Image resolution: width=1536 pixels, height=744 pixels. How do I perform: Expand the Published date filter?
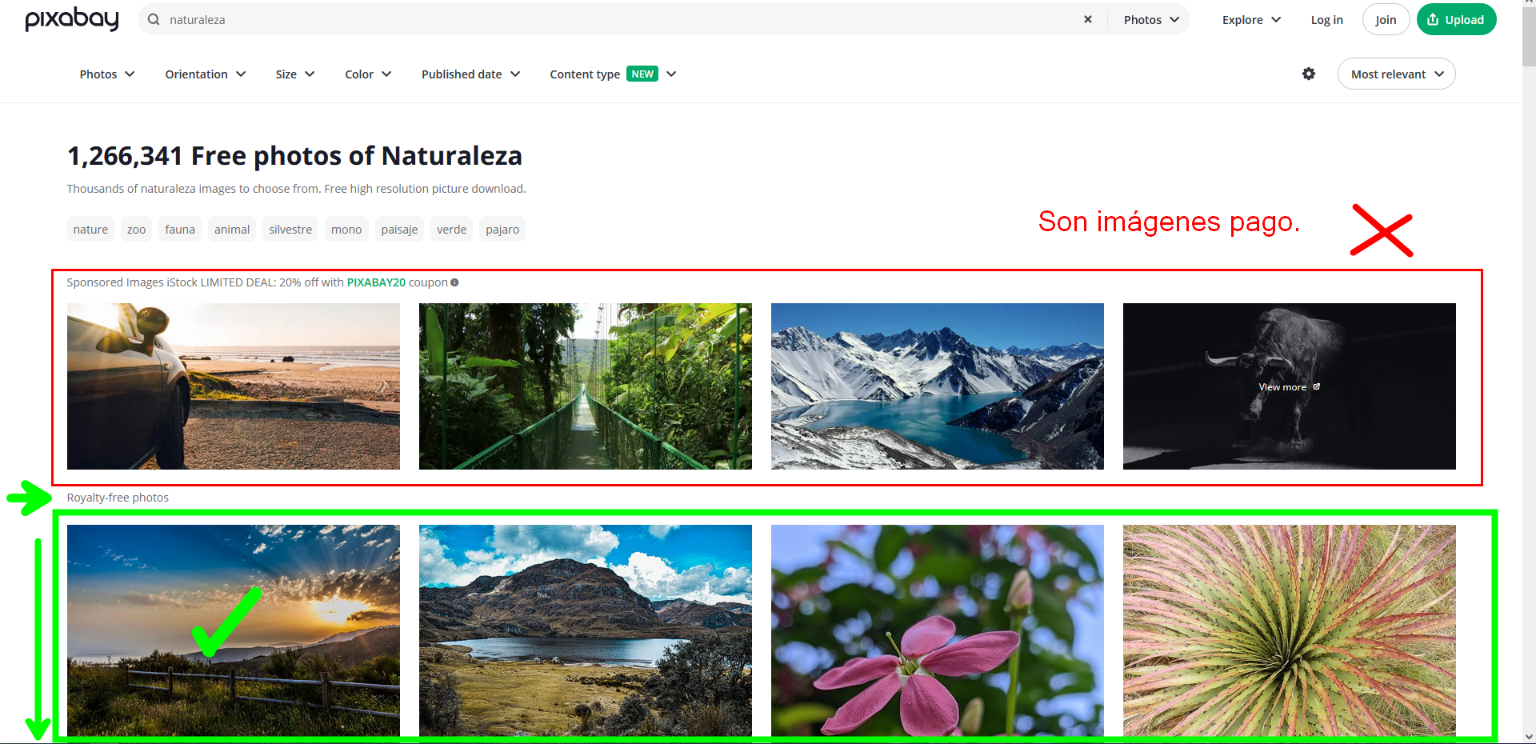coord(470,74)
